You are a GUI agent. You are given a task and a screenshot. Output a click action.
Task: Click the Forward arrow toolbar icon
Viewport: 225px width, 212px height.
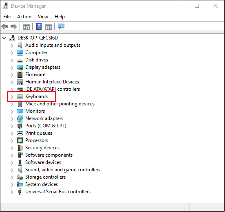[x=14, y=26]
